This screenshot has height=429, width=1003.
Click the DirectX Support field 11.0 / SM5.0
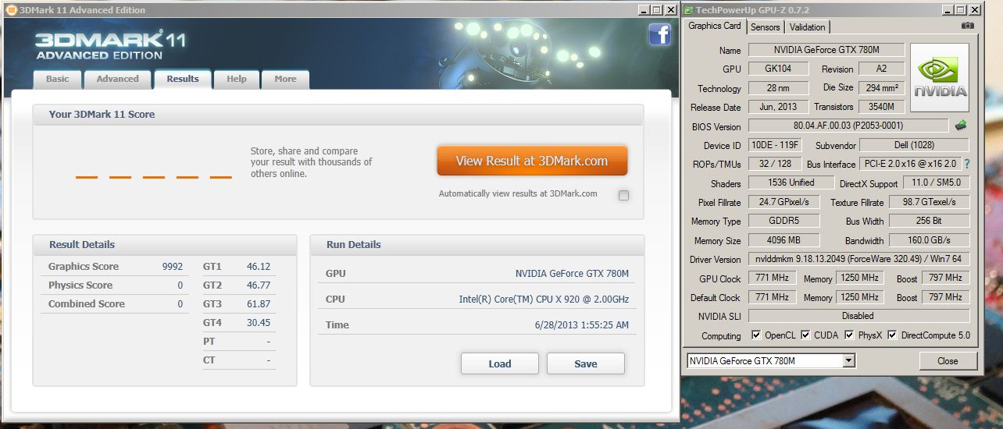pyautogui.click(x=937, y=183)
